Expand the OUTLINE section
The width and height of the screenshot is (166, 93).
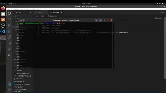(x=23, y=92)
